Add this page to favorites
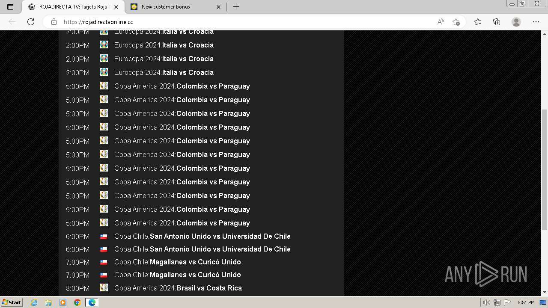 (x=456, y=22)
